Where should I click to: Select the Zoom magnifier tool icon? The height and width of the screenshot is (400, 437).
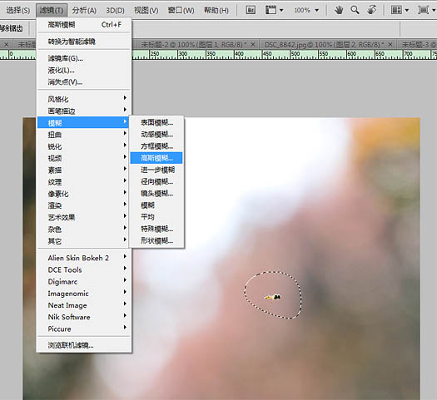point(355,10)
